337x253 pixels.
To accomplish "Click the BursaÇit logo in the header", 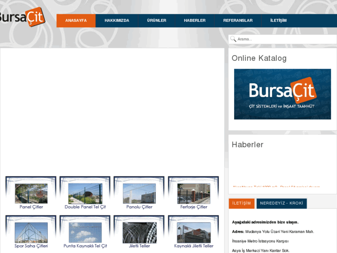I will 22,17.
